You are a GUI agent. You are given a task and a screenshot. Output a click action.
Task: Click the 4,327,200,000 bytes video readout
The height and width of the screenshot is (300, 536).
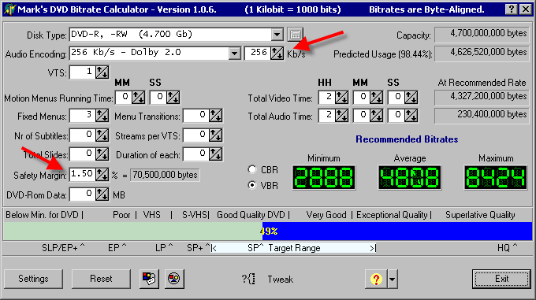[482, 97]
